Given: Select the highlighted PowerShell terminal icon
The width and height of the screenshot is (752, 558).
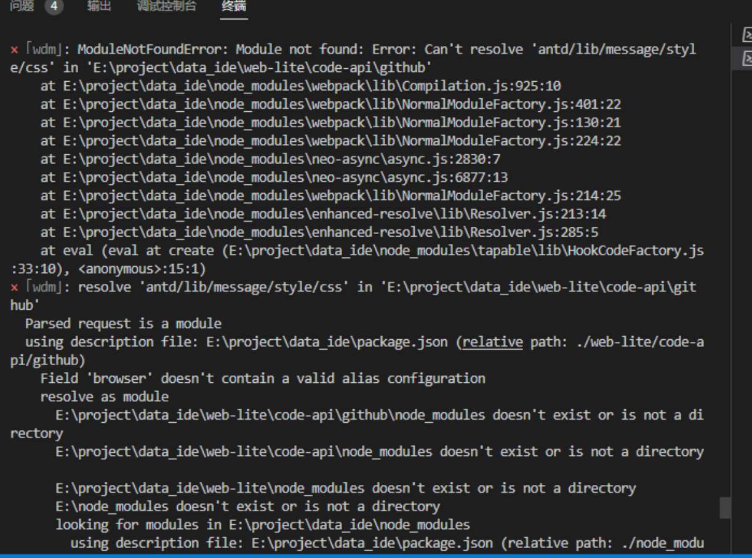Looking at the screenshot, I should point(747,58).
